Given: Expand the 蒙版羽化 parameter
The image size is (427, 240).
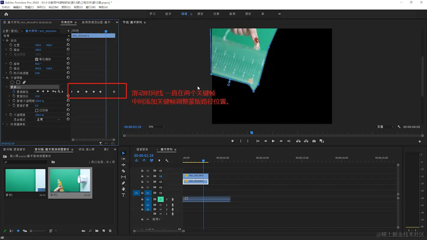Looking at the screenshot, I should pos(9,96).
